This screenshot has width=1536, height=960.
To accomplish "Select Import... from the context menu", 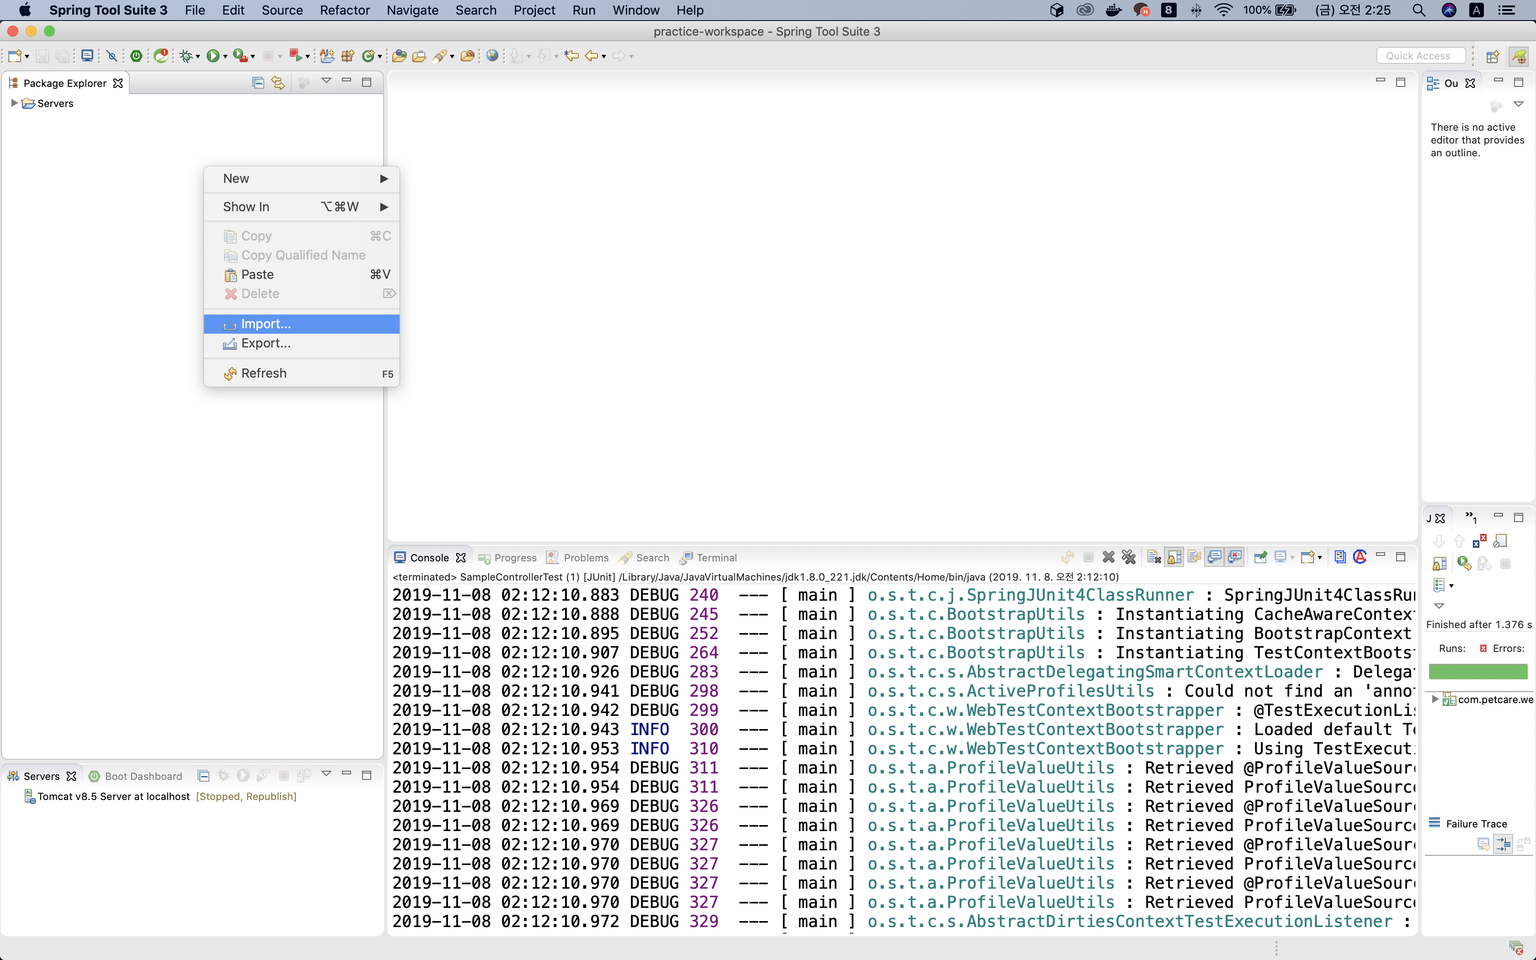I will pyautogui.click(x=302, y=324).
